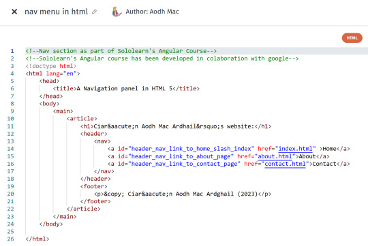368x246 pixels.
Task: Edit the title using pencil icon
Action: (x=94, y=12)
